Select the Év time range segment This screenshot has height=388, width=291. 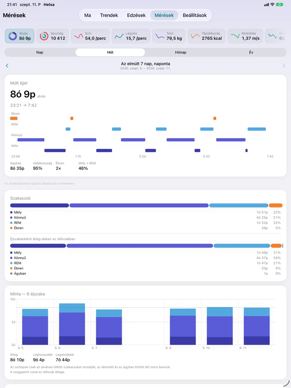(251, 52)
